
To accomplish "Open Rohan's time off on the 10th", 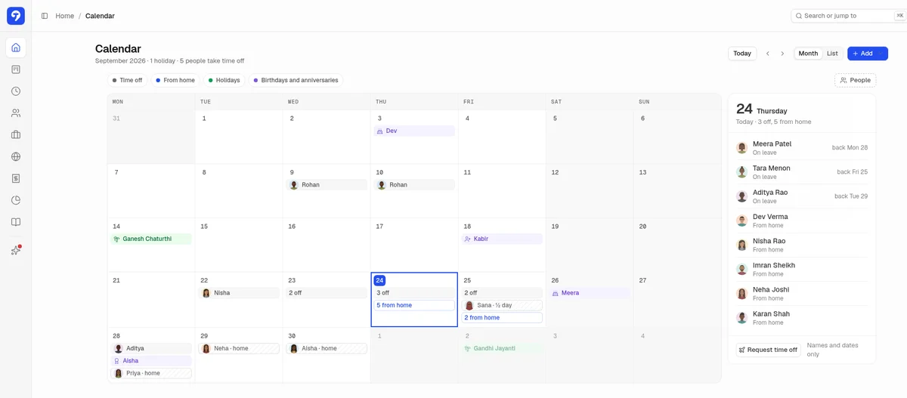I will 414,185.
